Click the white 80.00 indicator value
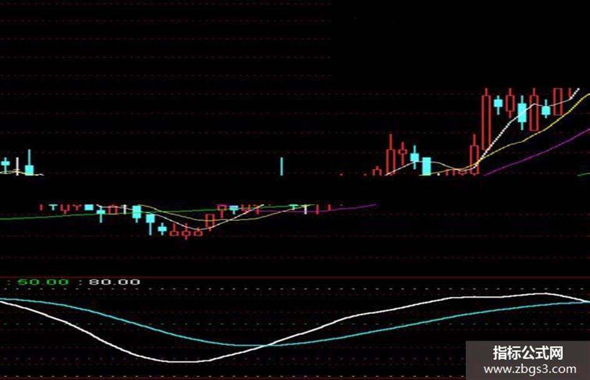The image size is (590, 380). pyautogui.click(x=114, y=282)
